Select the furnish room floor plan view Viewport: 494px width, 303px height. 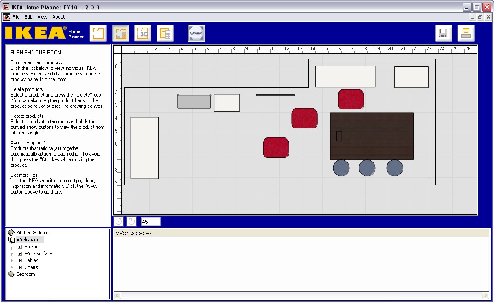(x=120, y=33)
